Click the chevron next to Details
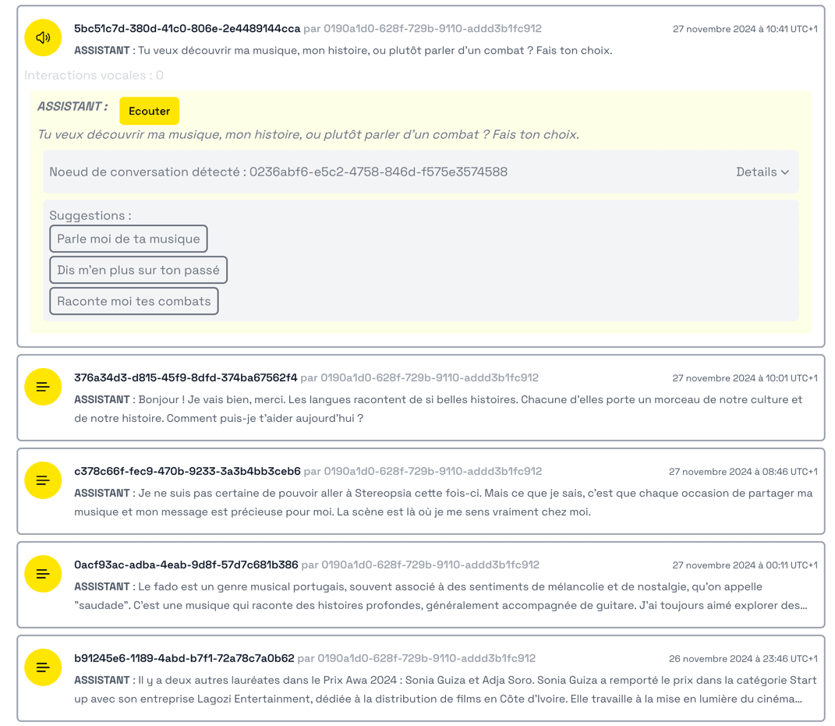The image size is (835, 726). [x=785, y=172]
